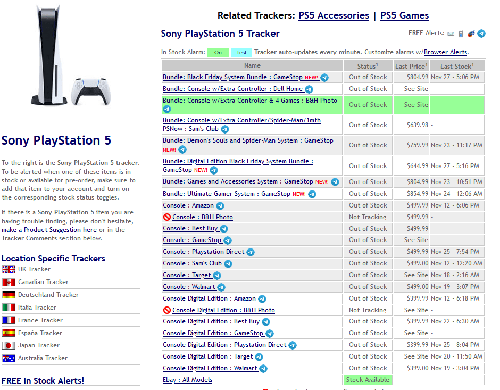Turn the In Stock Alarm On
The height and width of the screenshot is (390, 500).
[x=218, y=52]
